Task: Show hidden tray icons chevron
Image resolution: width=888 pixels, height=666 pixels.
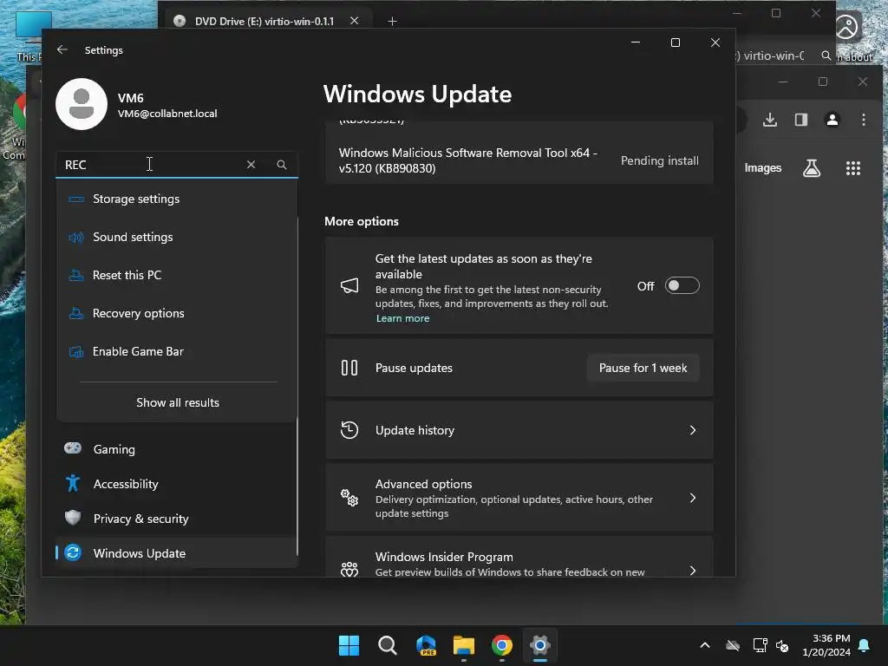Action: 704,645
